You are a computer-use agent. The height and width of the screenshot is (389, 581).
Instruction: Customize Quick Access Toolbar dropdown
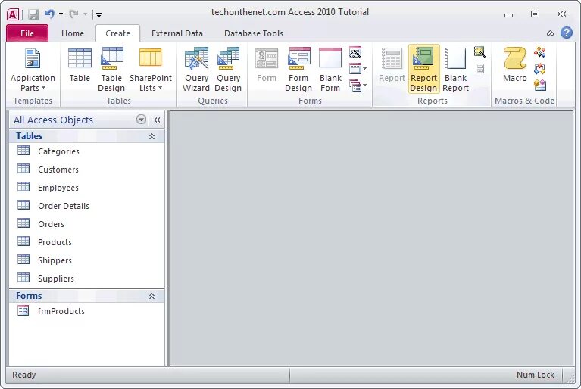[x=99, y=15]
